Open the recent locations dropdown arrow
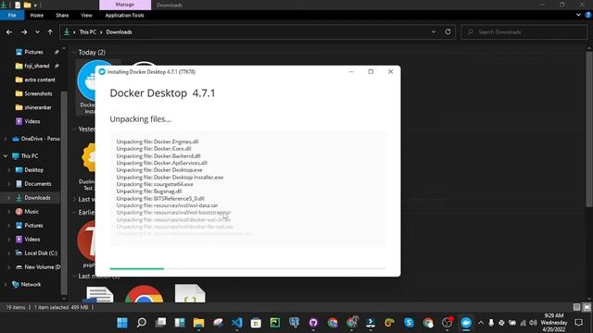593x333 pixels. click(37, 32)
